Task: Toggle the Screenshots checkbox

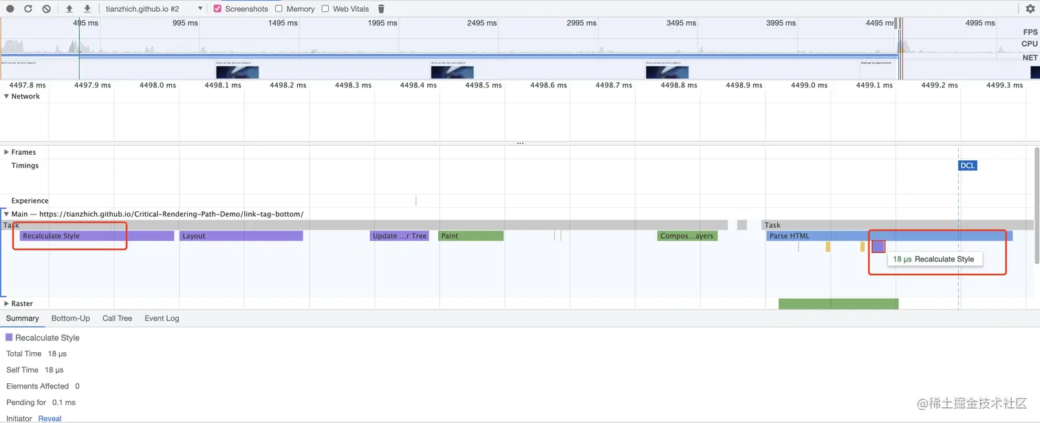Action: coord(218,9)
